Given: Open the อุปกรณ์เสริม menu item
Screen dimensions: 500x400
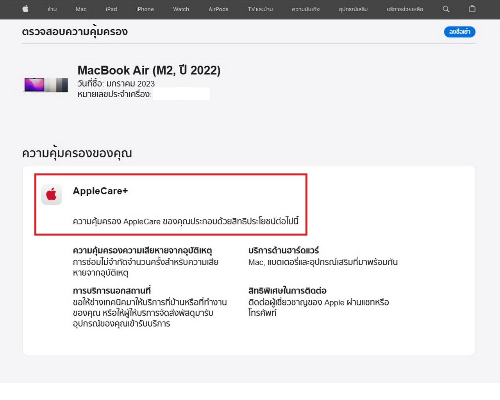Looking at the screenshot, I should point(353,9).
